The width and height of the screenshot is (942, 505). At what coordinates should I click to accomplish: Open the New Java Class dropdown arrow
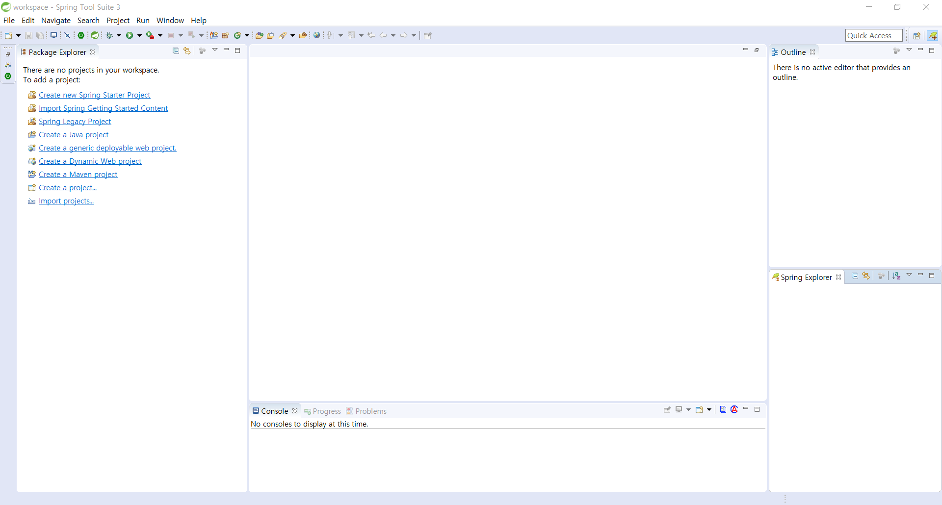[247, 35]
